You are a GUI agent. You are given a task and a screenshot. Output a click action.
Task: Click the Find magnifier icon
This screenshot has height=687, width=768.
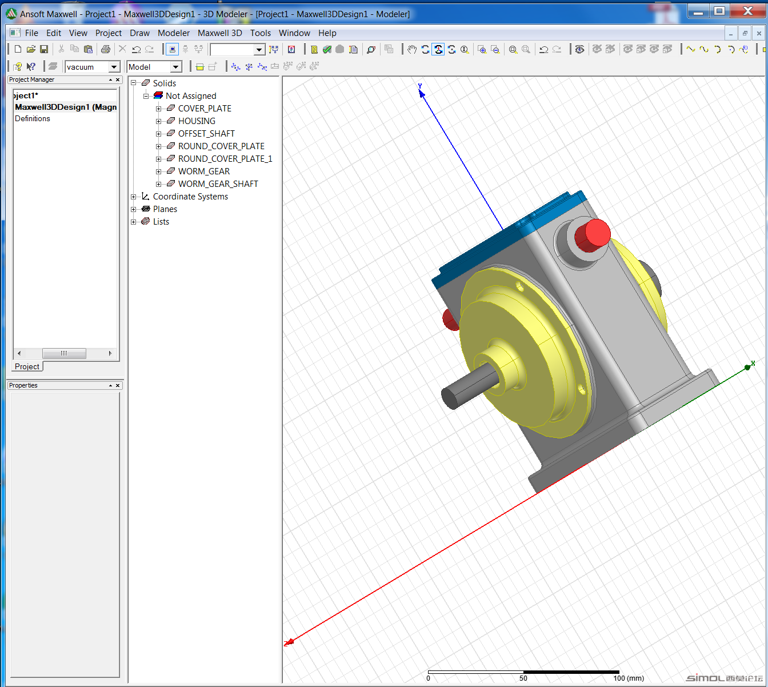[x=371, y=50]
